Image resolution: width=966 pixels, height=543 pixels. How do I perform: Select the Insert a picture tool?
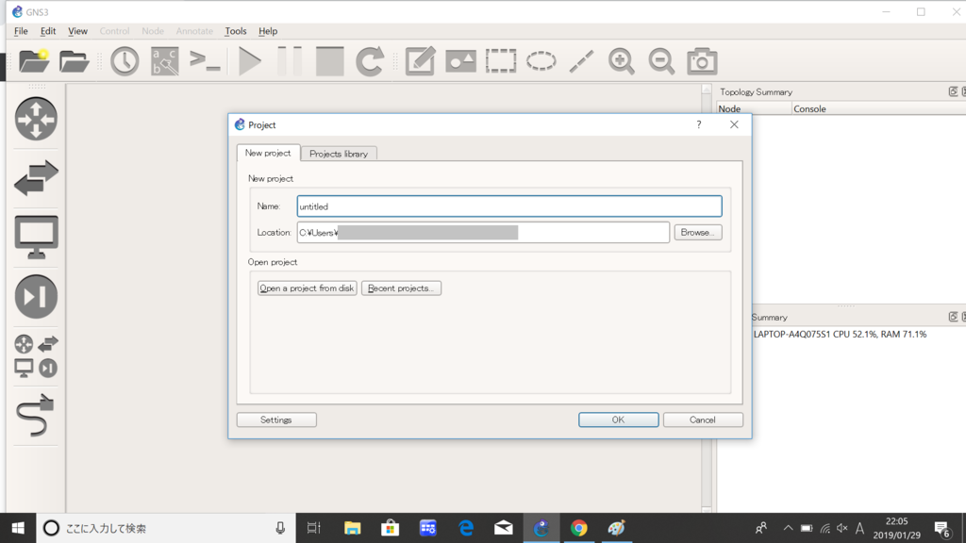[460, 61]
